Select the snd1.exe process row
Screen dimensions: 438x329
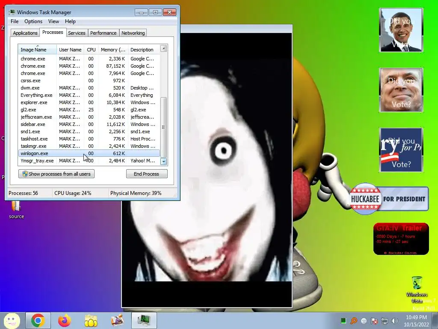coord(89,132)
